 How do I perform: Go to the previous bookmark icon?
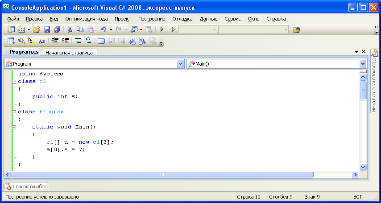pos(112,41)
